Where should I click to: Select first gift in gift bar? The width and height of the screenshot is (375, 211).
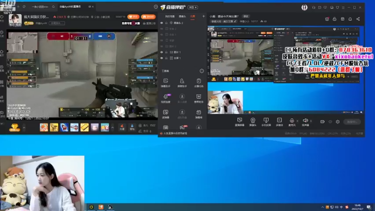pyautogui.click(x=44, y=127)
